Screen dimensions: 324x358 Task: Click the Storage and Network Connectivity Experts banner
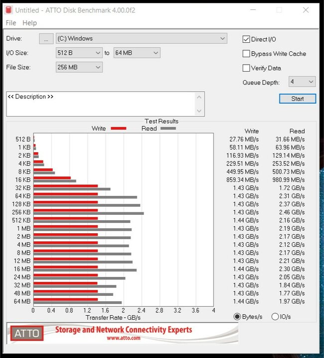click(x=124, y=330)
